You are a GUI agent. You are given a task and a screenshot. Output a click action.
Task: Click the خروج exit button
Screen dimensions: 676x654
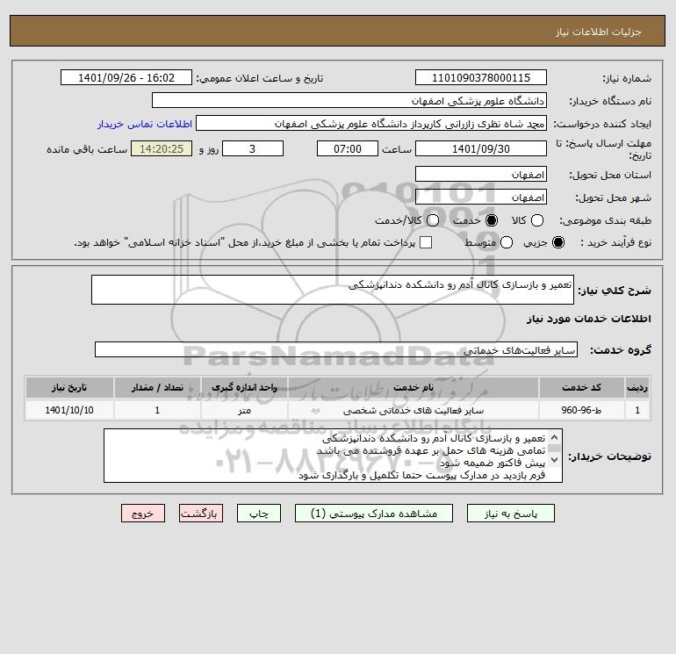tap(143, 514)
